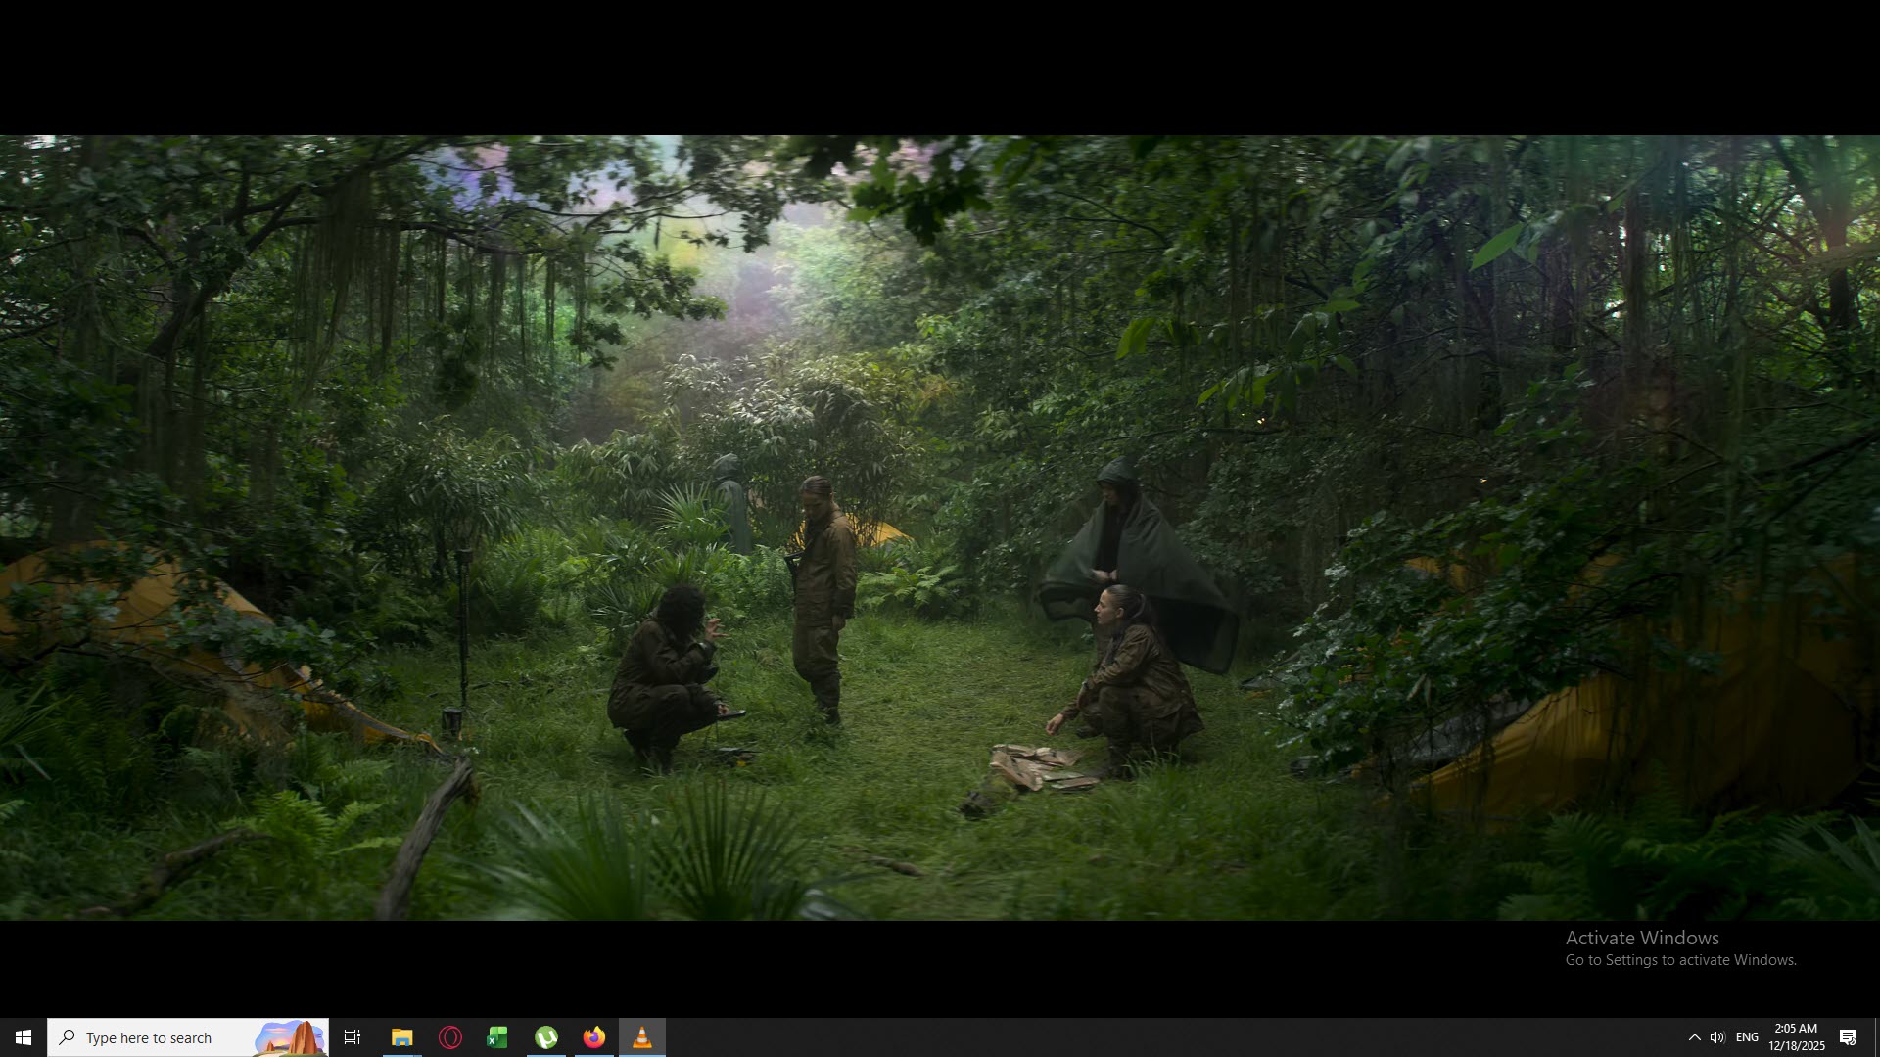
Task: Click Show desktop sliver at taskbar end
Action: (x=1876, y=1037)
